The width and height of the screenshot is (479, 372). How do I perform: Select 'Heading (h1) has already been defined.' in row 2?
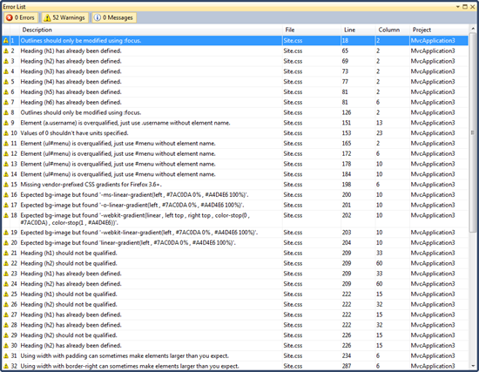tap(71, 51)
